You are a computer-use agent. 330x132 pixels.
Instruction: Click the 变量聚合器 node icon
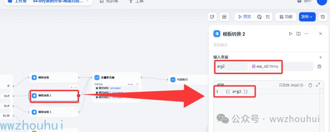click(97, 78)
